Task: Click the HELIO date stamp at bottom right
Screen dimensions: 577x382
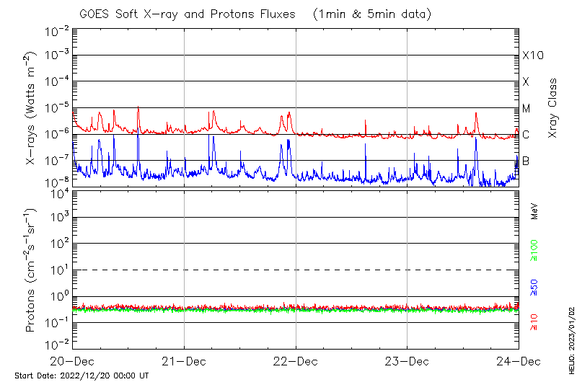Action: click(571, 340)
